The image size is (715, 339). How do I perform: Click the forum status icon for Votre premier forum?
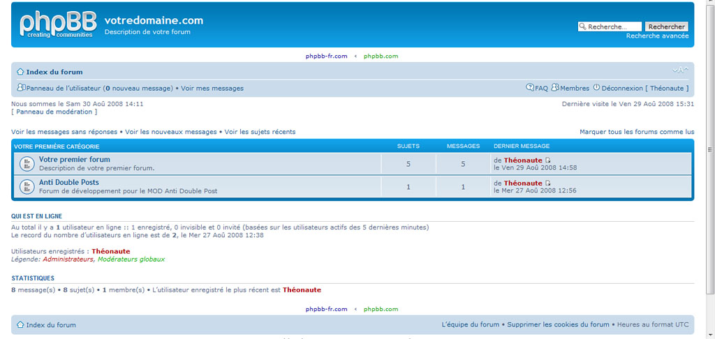[27, 164]
